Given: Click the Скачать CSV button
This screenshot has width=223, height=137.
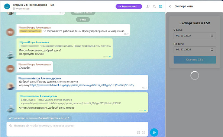Looking at the screenshot, I should tap(195, 60).
